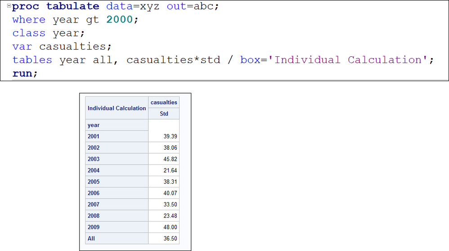Click the 'class' keyword

(29, 33)
